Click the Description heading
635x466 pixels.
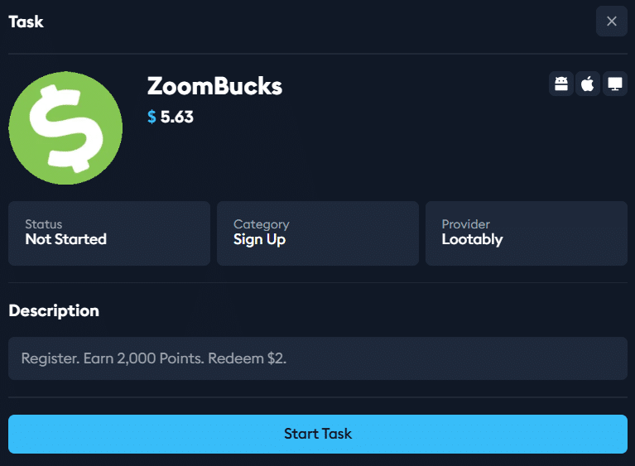[x=54, y=311]
